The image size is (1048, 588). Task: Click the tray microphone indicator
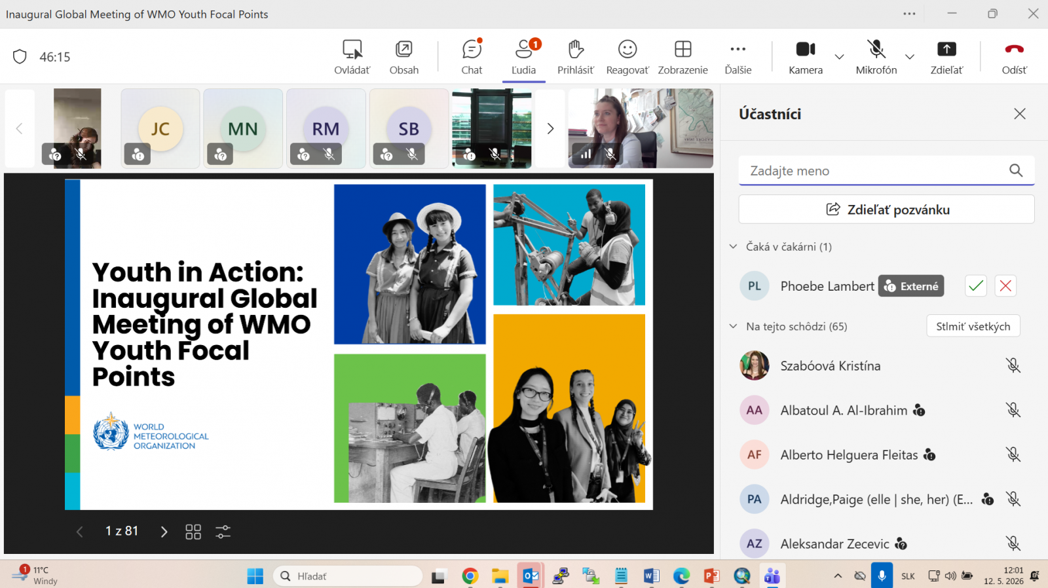pos(882,576)
